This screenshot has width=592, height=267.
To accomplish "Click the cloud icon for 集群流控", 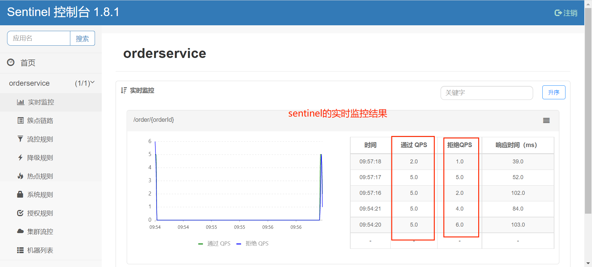I will coord(20,231).
